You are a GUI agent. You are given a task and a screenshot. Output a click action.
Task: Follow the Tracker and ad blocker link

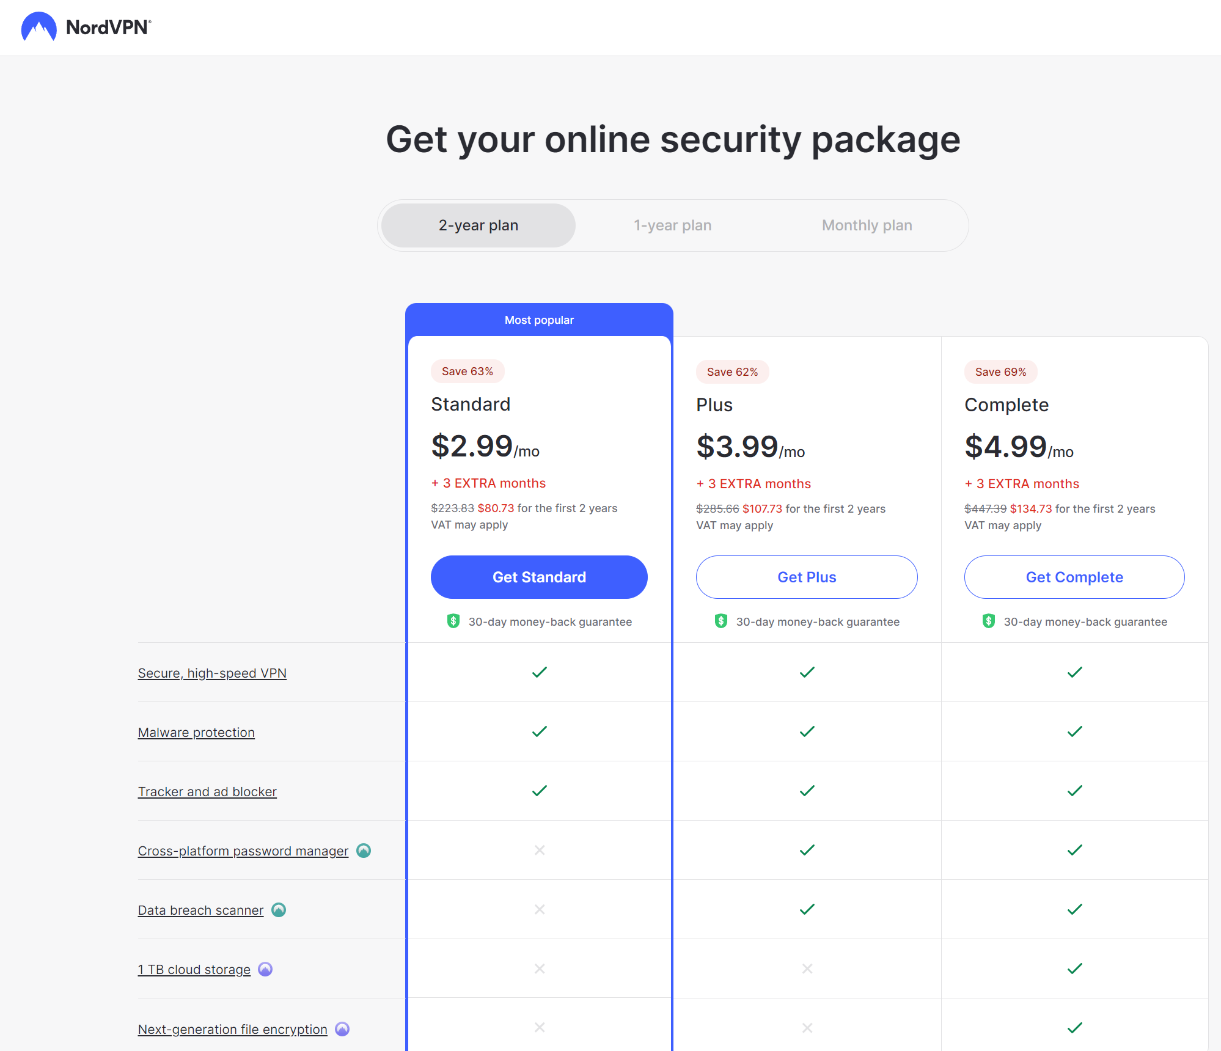pos(207,791)
